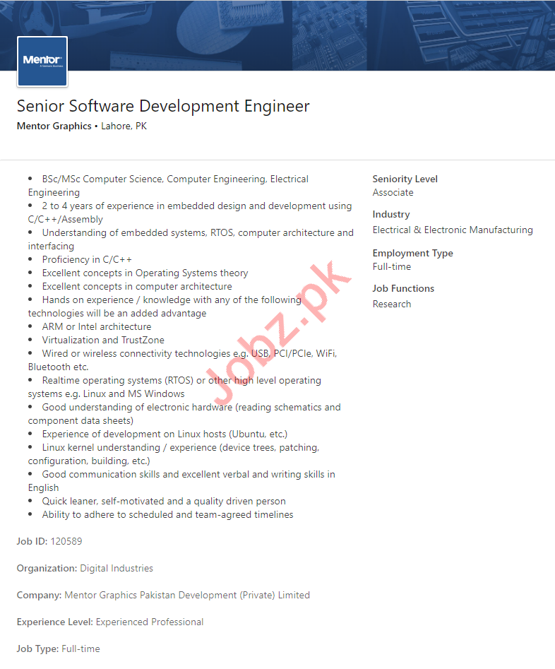Click the Virtualization and TrustZone requirement
Image resolution: width=555 pixels, height=669 pixels.
pos(103,341)
